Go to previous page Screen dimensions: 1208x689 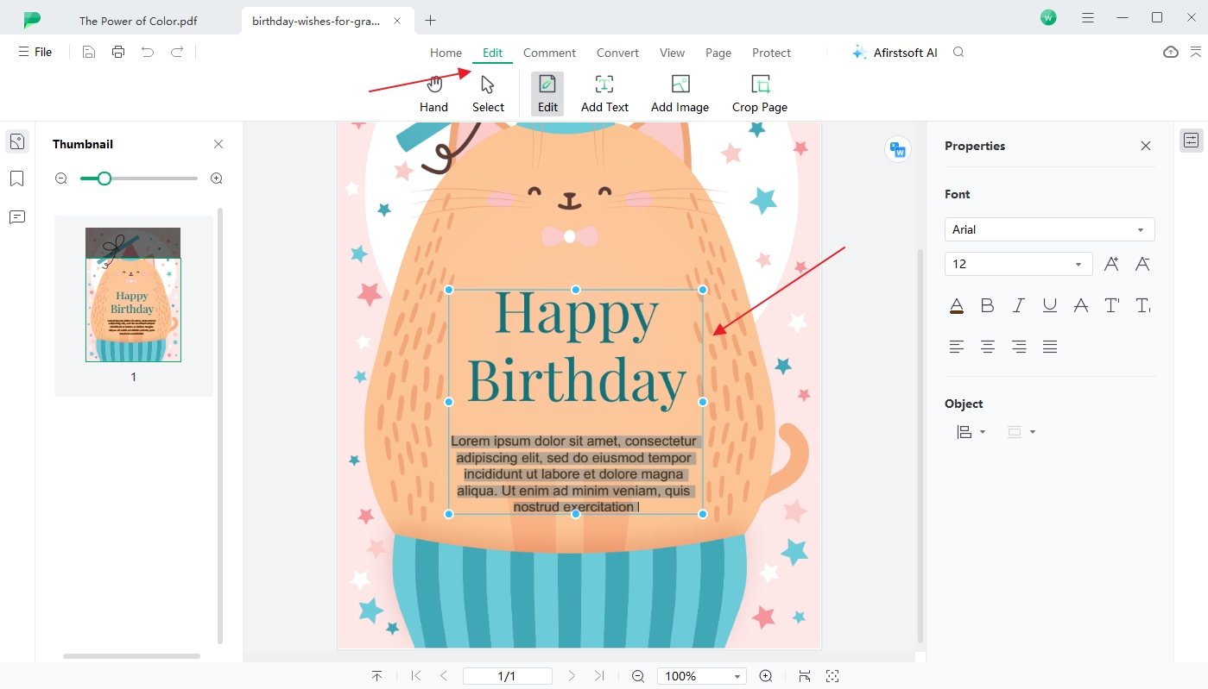[x=444, y=676]
